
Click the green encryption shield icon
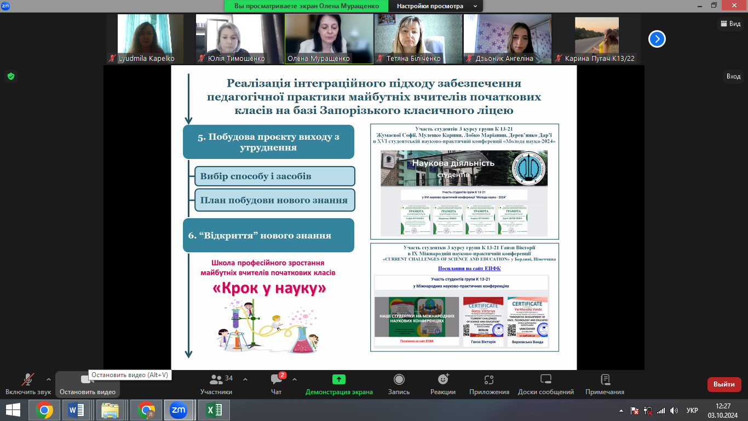click(x=10, y=76)
